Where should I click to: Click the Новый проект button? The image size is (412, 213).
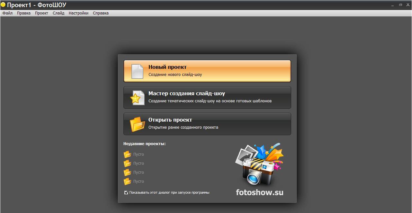coord(207,71)
